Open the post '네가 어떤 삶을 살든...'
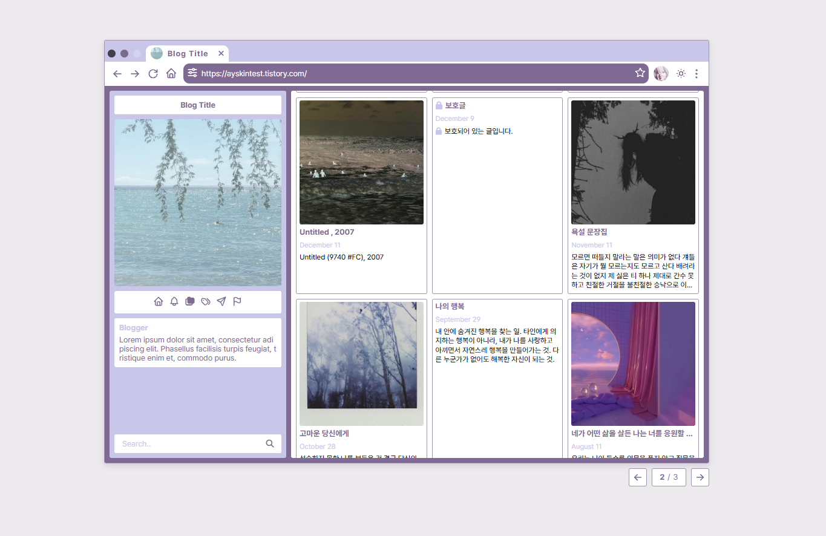 [x=632, y=434]
